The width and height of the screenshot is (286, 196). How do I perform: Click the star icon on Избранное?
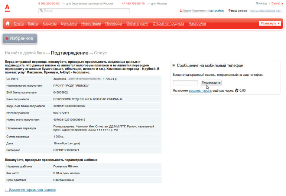click(x=7, y=38)
